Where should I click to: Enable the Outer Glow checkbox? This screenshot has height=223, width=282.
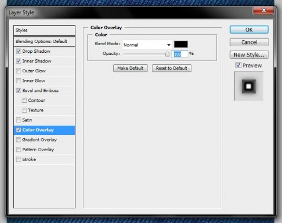point(18,71)
